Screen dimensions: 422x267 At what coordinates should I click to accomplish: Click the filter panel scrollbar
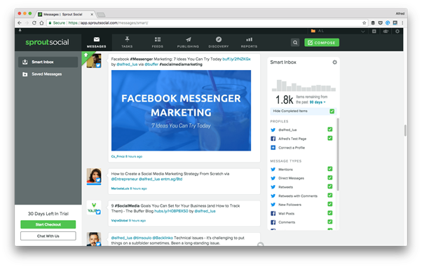pos(338,155)
